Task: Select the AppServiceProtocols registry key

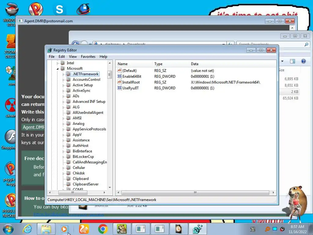Action: (89, 129)
